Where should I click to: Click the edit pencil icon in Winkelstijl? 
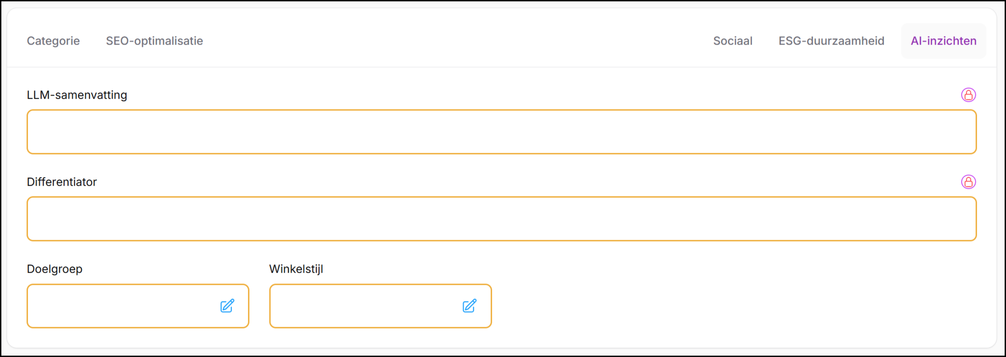470,306
